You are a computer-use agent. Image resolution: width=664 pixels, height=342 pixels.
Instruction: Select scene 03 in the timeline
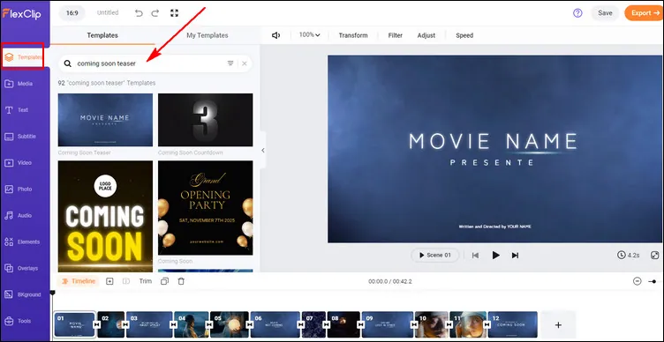click(149, 324)
